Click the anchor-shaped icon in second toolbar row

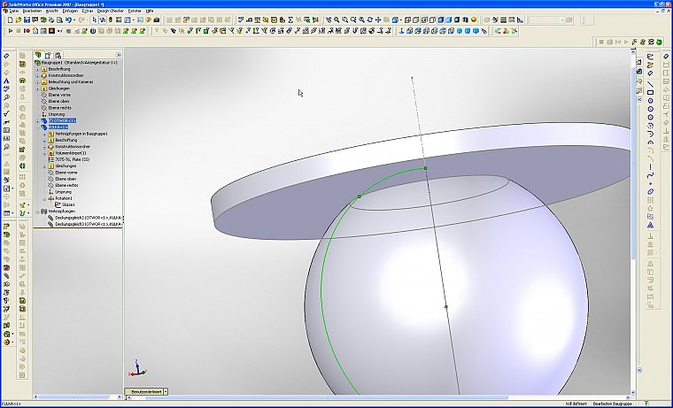(401, 31)
